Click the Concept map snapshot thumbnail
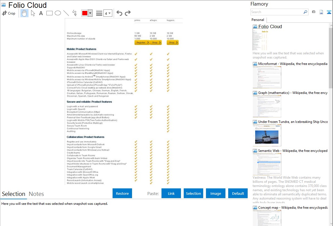Viewport: 333px width, 226px height. click(x=267, y=218)
